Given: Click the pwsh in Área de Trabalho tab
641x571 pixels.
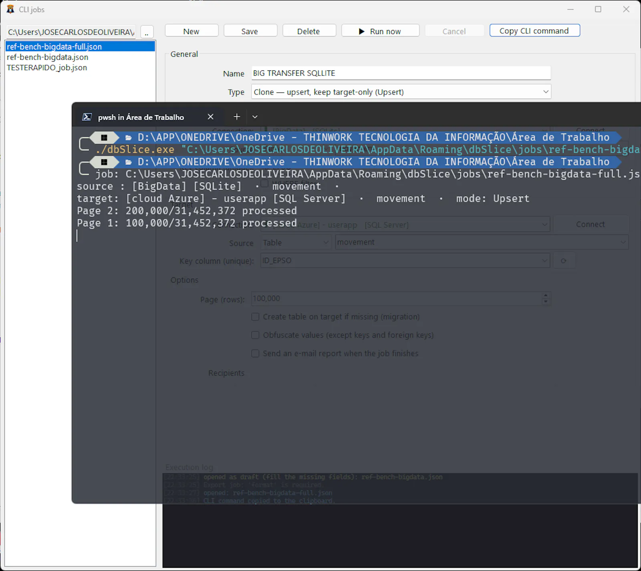Looking at the screenshot, I should (x=148, y=117).
